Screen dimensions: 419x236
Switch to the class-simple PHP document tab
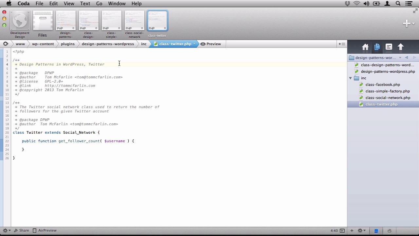[111, 25]
